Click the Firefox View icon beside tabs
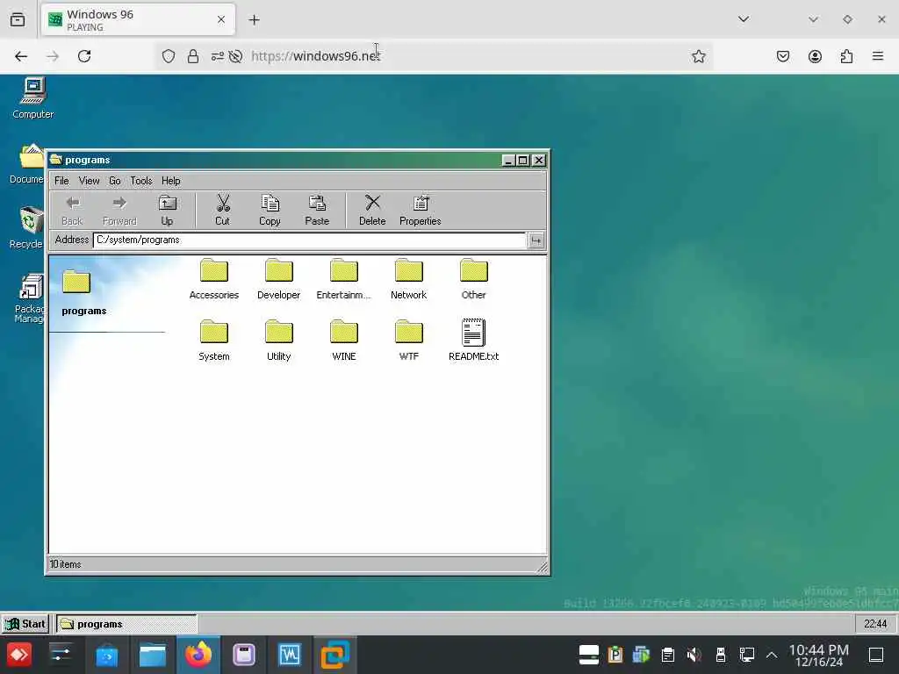The image size is (899, 674). click(x=18, y=20)
